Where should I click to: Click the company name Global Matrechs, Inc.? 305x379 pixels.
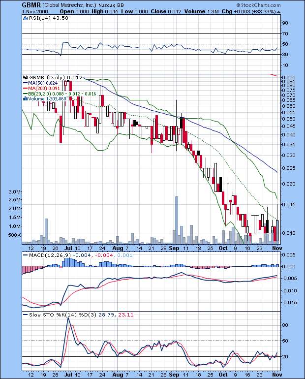point(69,5)
